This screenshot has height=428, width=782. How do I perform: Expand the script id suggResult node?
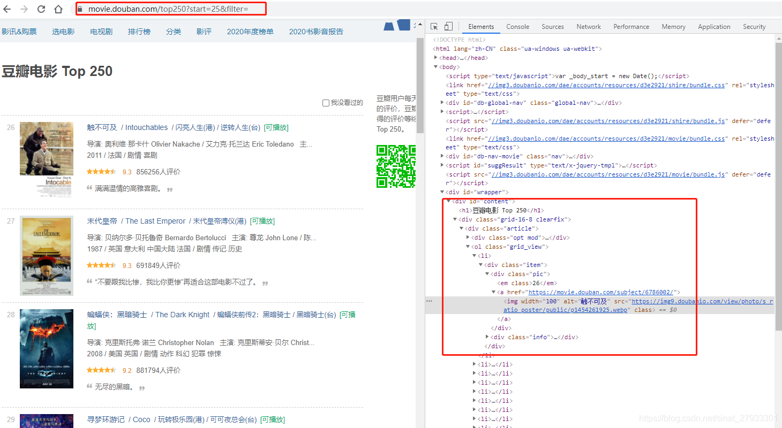(x=442, y=165)
